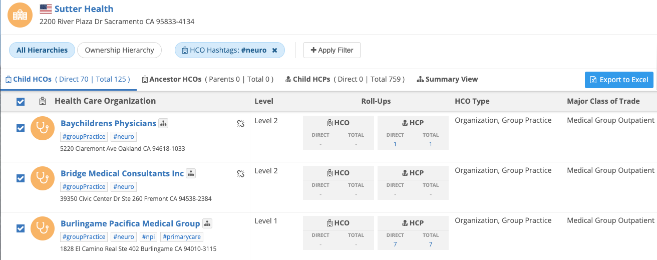Viewport: 657px width, 260px height.
Task: Click address 1828 El Camino Real Burlingame
Action: pyautogui.click(x=138, y=249)
